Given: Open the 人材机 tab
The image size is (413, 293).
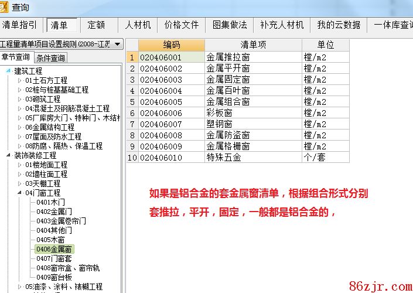Looking at the screenshot, I should [x=138, y=25].
